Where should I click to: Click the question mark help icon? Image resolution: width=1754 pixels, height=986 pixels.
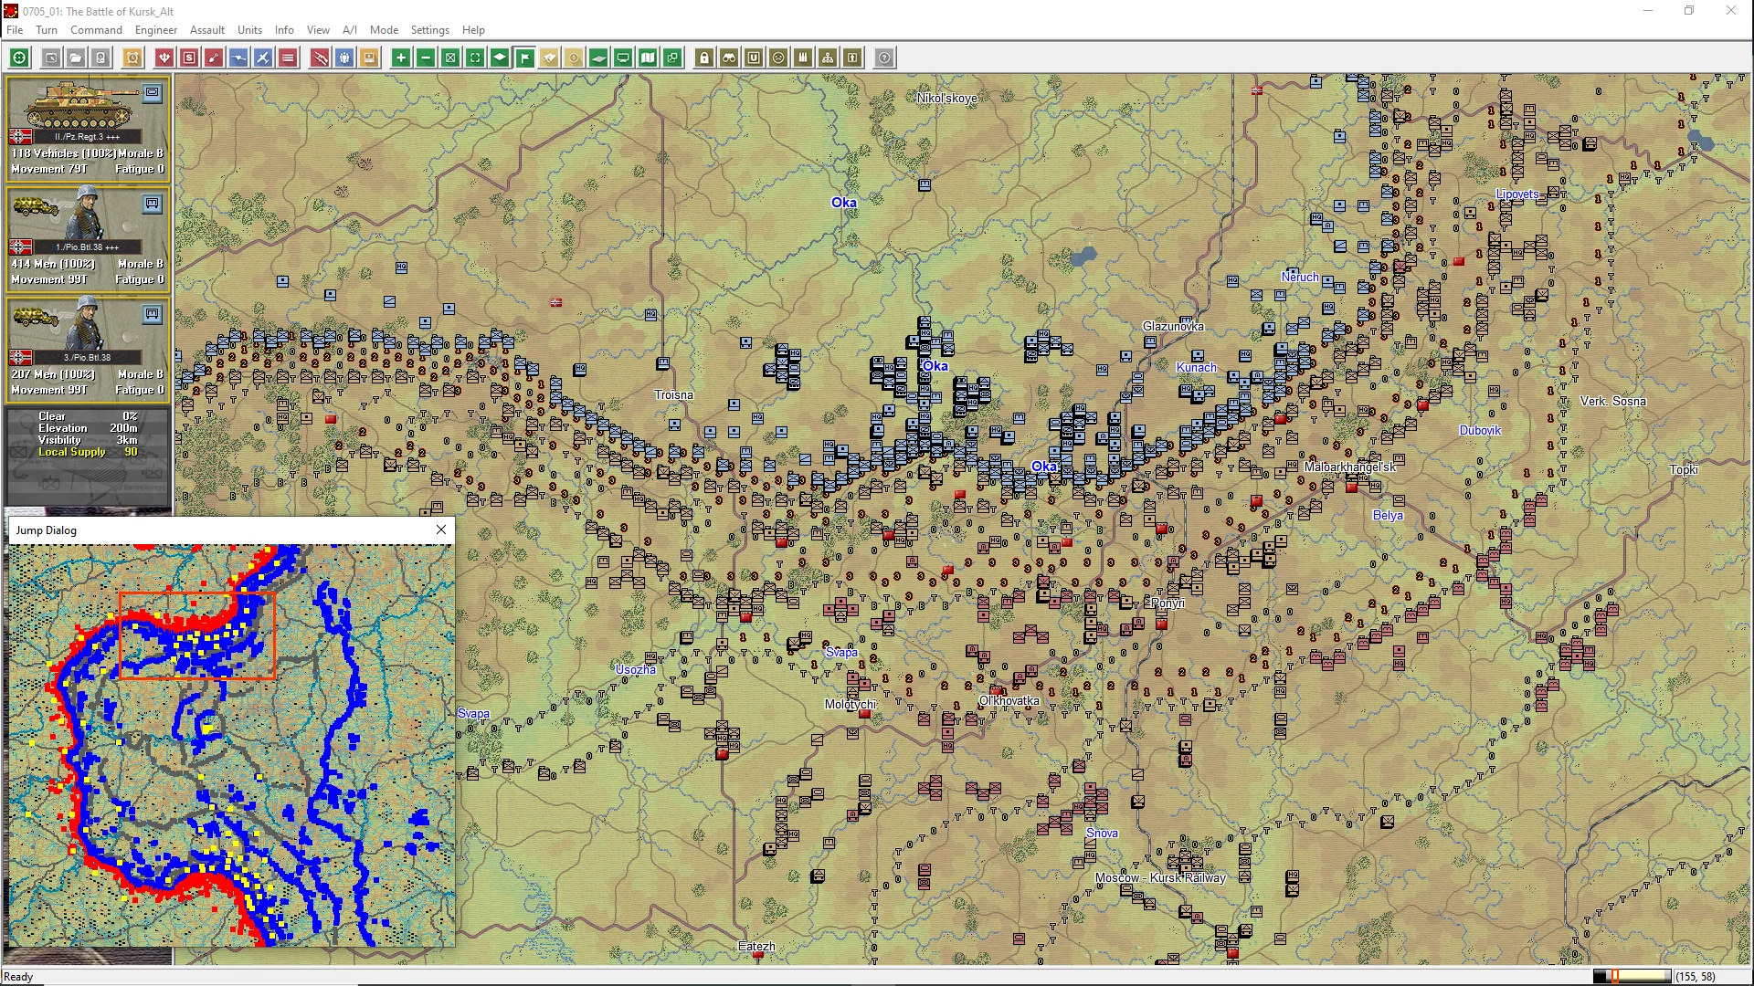click(884, 58)
